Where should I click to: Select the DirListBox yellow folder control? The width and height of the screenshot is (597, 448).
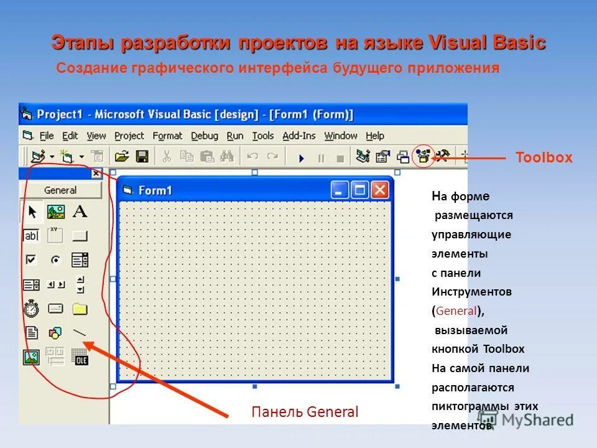click(x=80, y=309)
